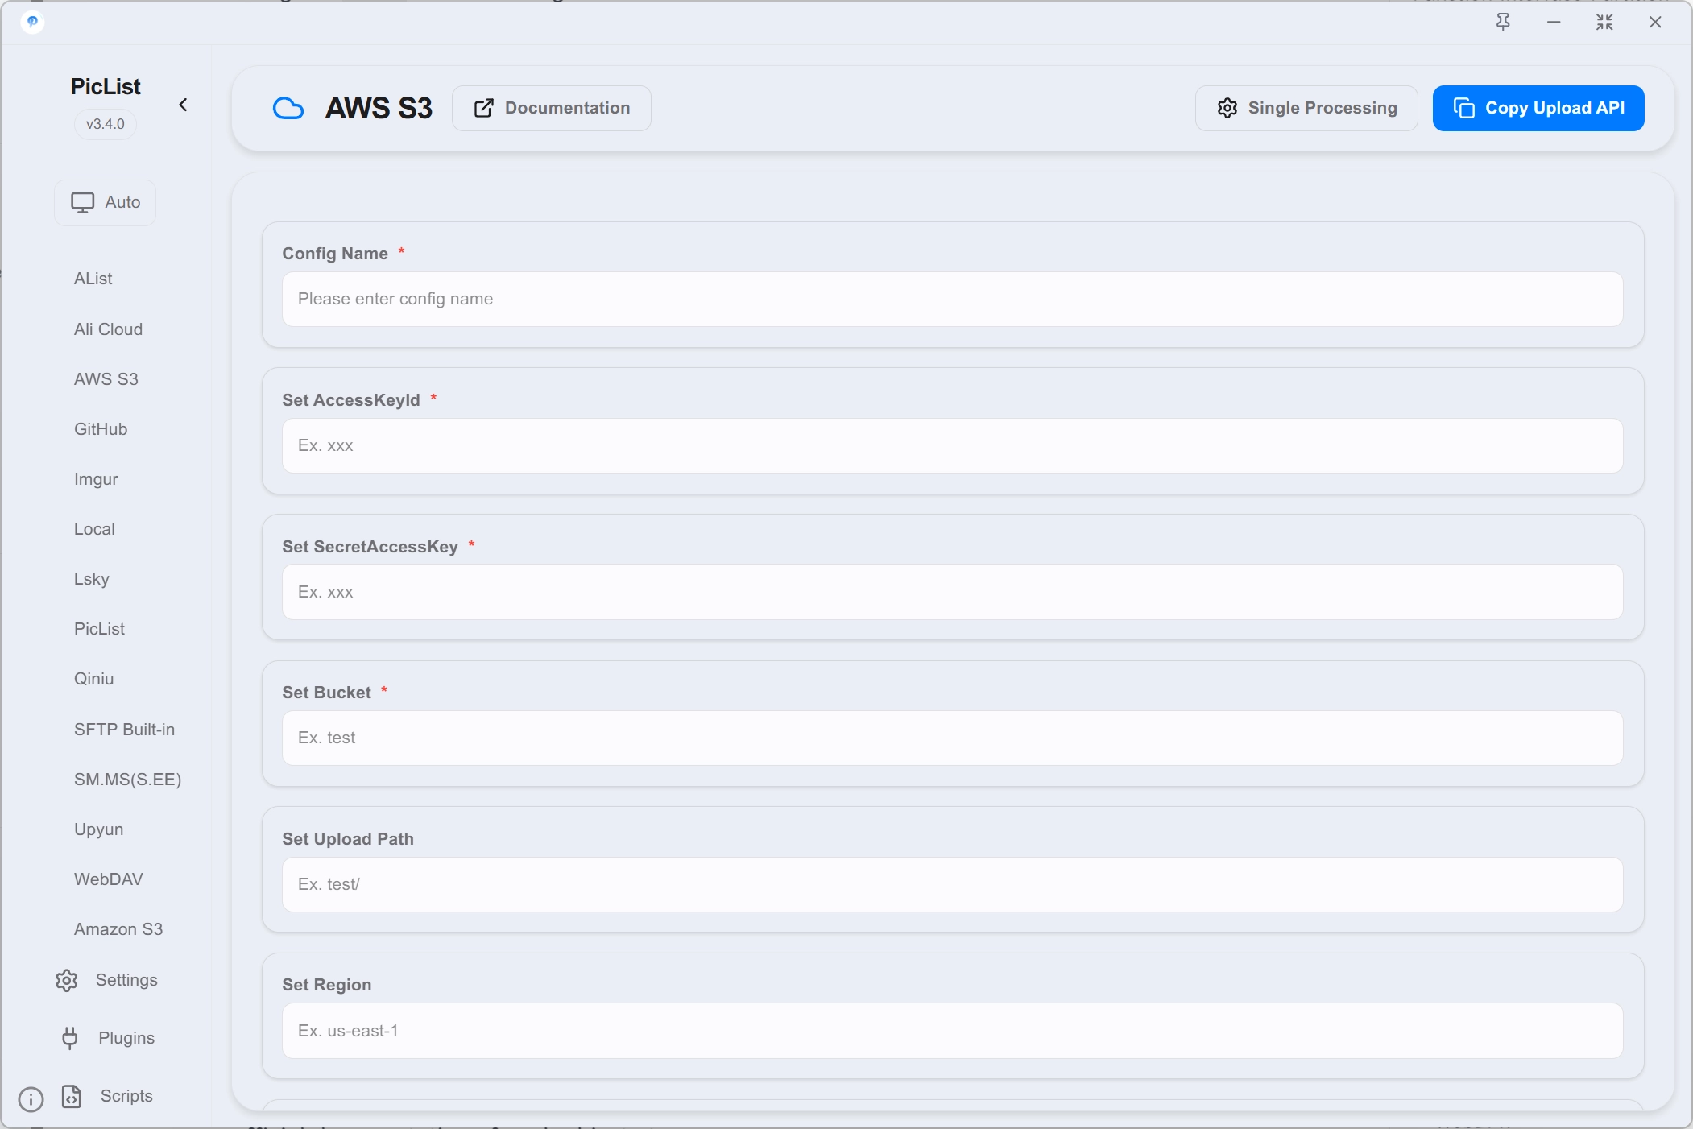Click the Plugins plug icon
This screenshot has width=1693, height=1129.
tap(70, 1038)
